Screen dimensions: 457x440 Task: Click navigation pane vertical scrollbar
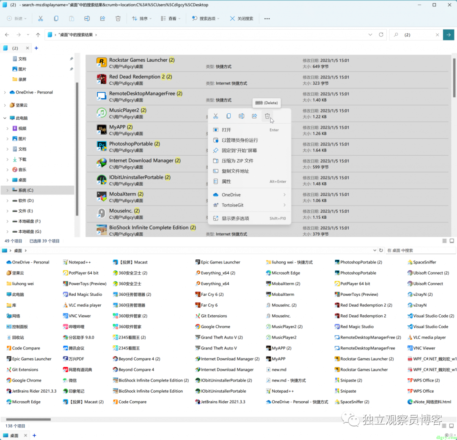pos(77,149)
